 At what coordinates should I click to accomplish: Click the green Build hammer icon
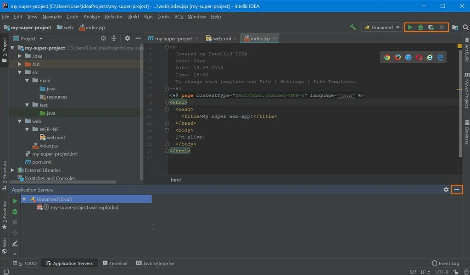click(x=352, y=27)
